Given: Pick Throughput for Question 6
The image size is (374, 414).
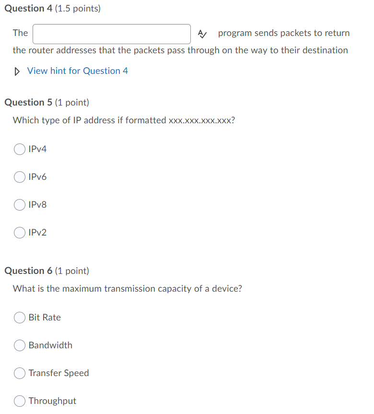Looking at the screenshot, I should pyautogui.click(x=19, y=401).
